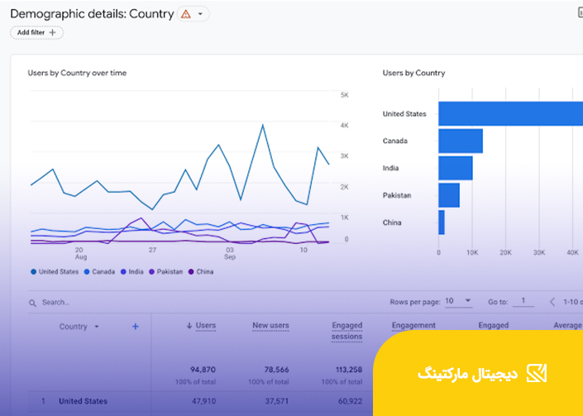The width and height of the screenshot is (583, 416).
Task: Click the Pakistan bar in chart
Action: click(x=449, y=195)
